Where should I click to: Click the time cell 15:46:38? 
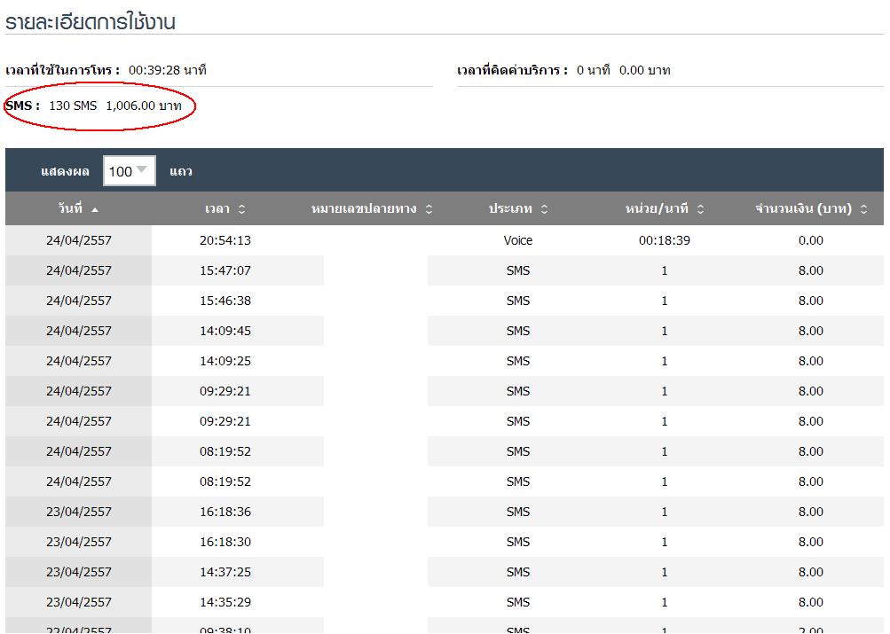tap(224, 301)
